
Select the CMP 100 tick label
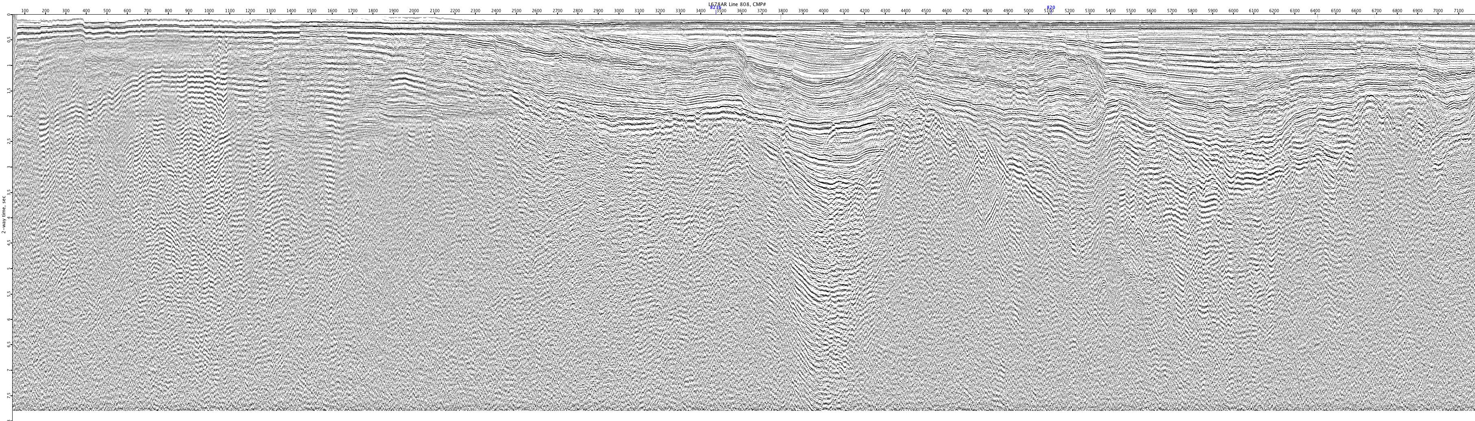click(25, 11)
